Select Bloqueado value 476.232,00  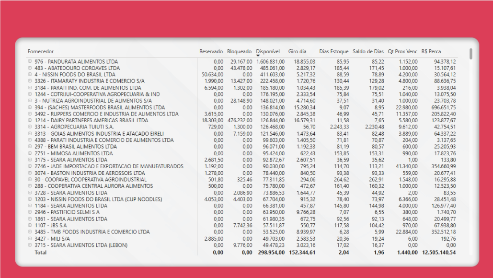coord(240,120)
